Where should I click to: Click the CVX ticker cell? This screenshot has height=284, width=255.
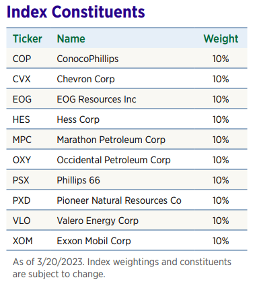(x=22, y=79)
